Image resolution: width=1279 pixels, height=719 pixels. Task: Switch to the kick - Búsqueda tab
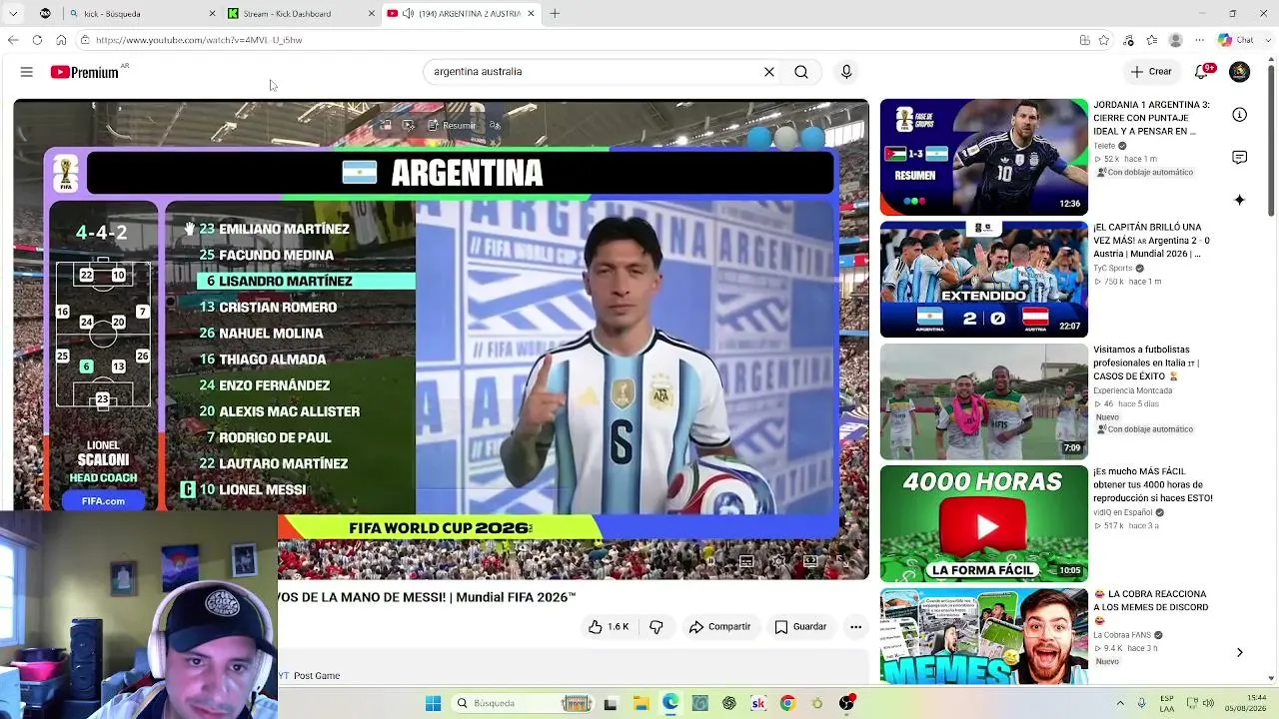(140, 14)
